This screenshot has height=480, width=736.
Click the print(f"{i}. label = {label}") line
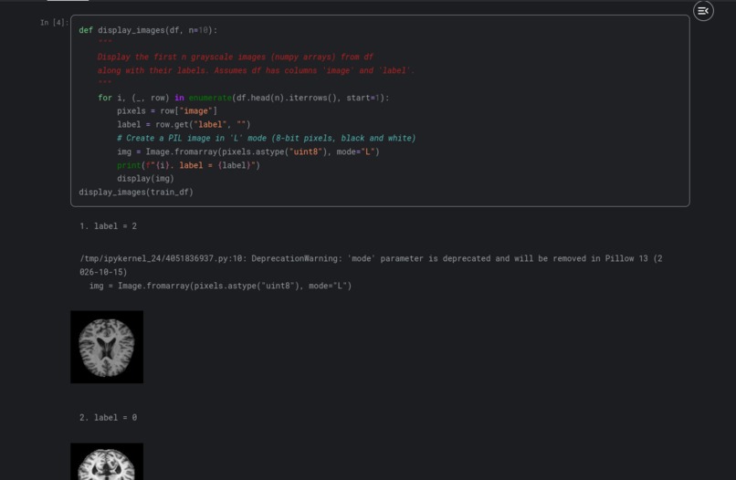(188, 165)
